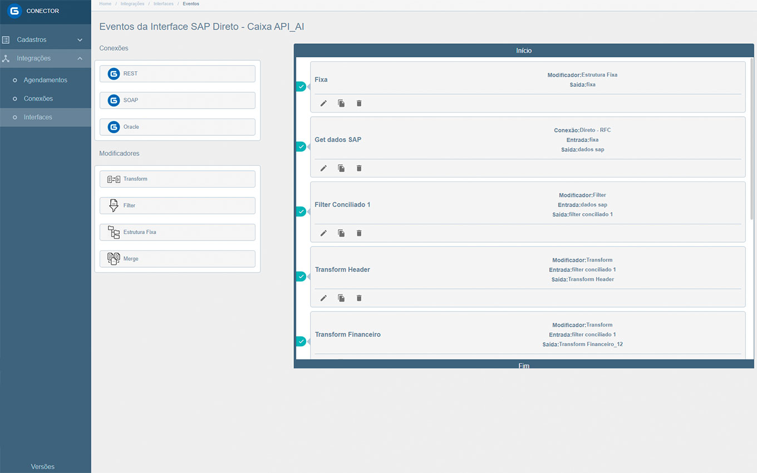Click the pencil edit icon for Fixa event
The width and height of the screenshot is (757, 473).
pos(323,104)
